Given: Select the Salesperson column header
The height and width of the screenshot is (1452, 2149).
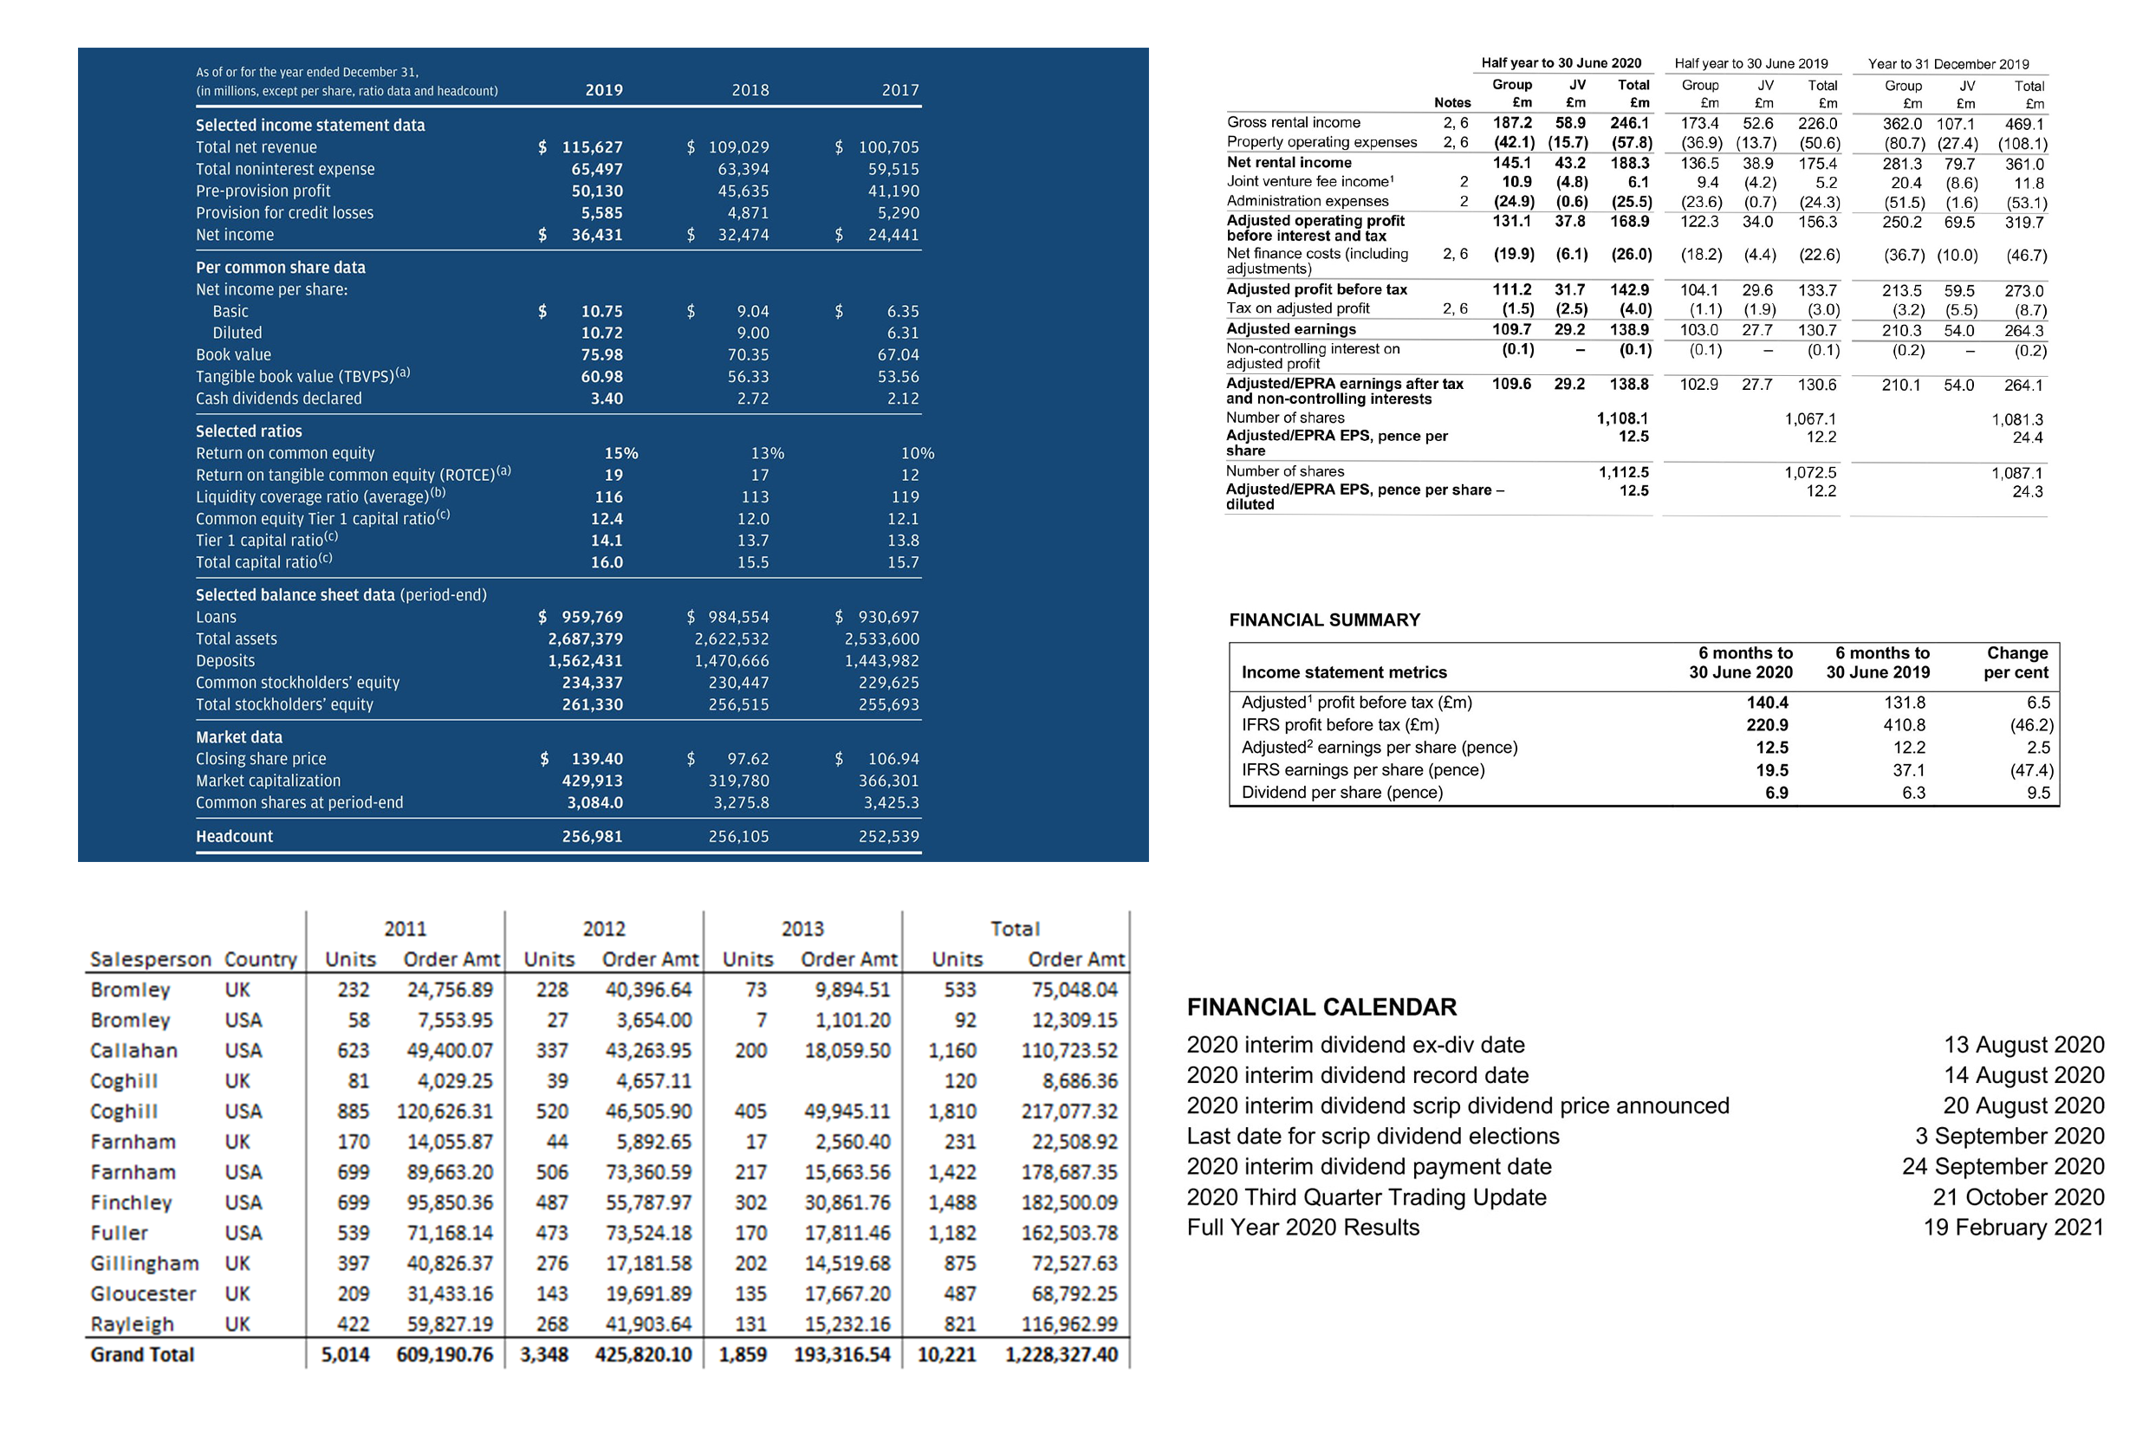Looking at the screenshot, I should pyautogui.click(x=151, y=959).
